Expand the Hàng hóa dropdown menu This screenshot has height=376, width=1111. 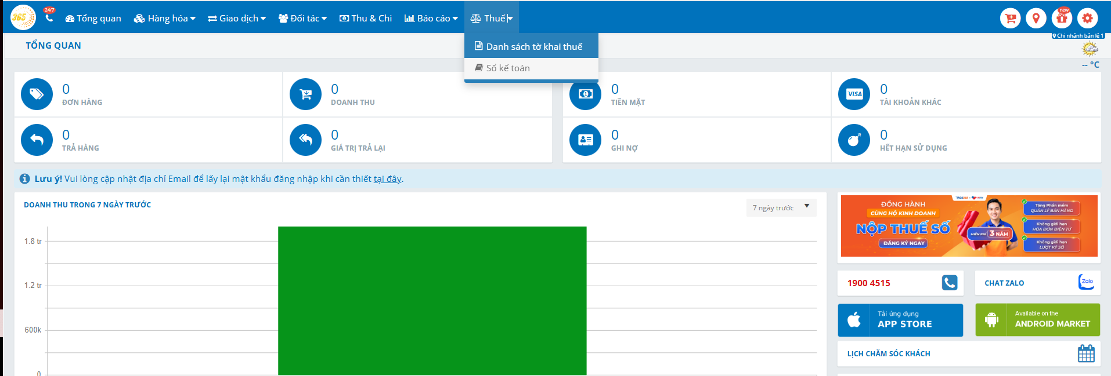click(x=165, y=19)
